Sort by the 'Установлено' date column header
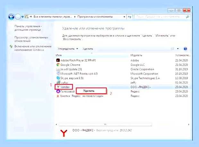The image size is (199, 147). coord(183,55)
